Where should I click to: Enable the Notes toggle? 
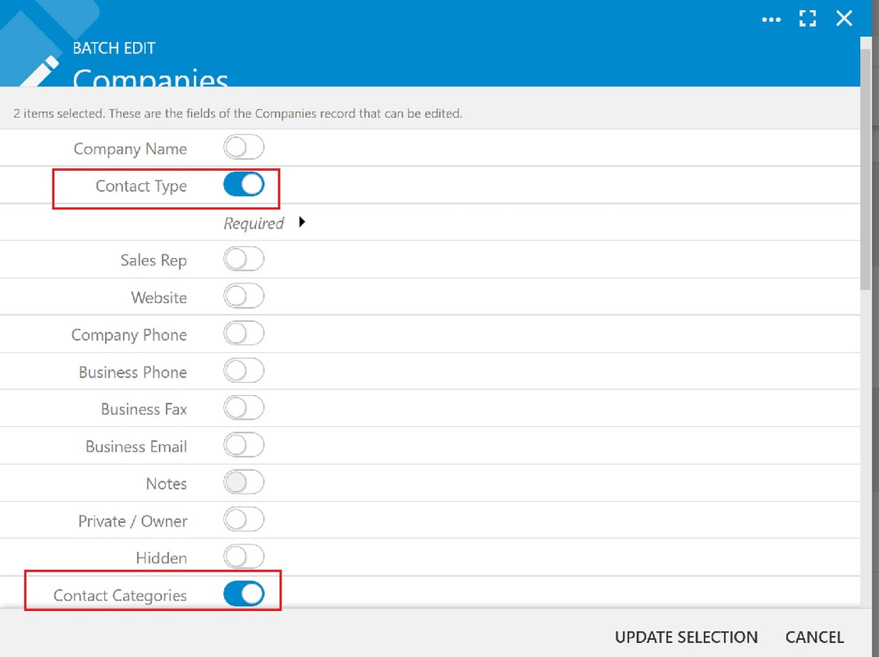(x=244, y=483)
